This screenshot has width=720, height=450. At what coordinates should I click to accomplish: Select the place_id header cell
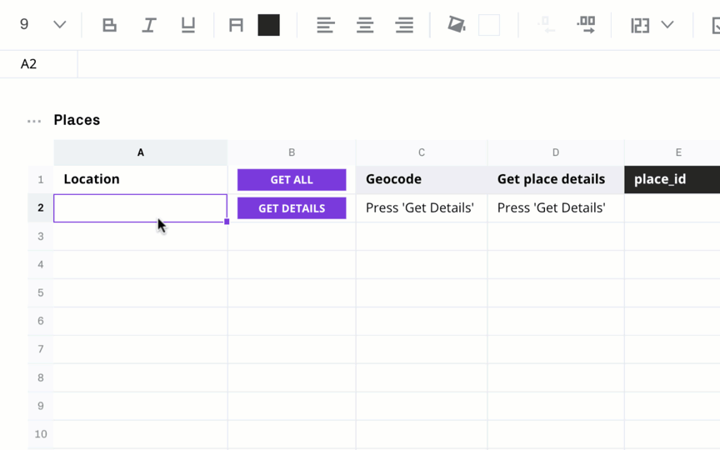(672, 179)
